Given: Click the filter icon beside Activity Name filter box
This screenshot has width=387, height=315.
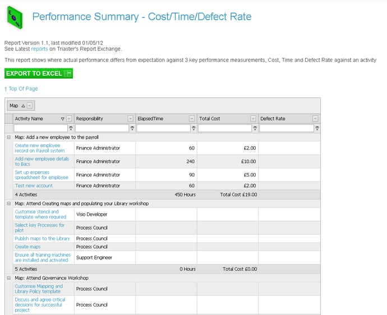Looking at the screenshot, I should (x=71, y=128).
